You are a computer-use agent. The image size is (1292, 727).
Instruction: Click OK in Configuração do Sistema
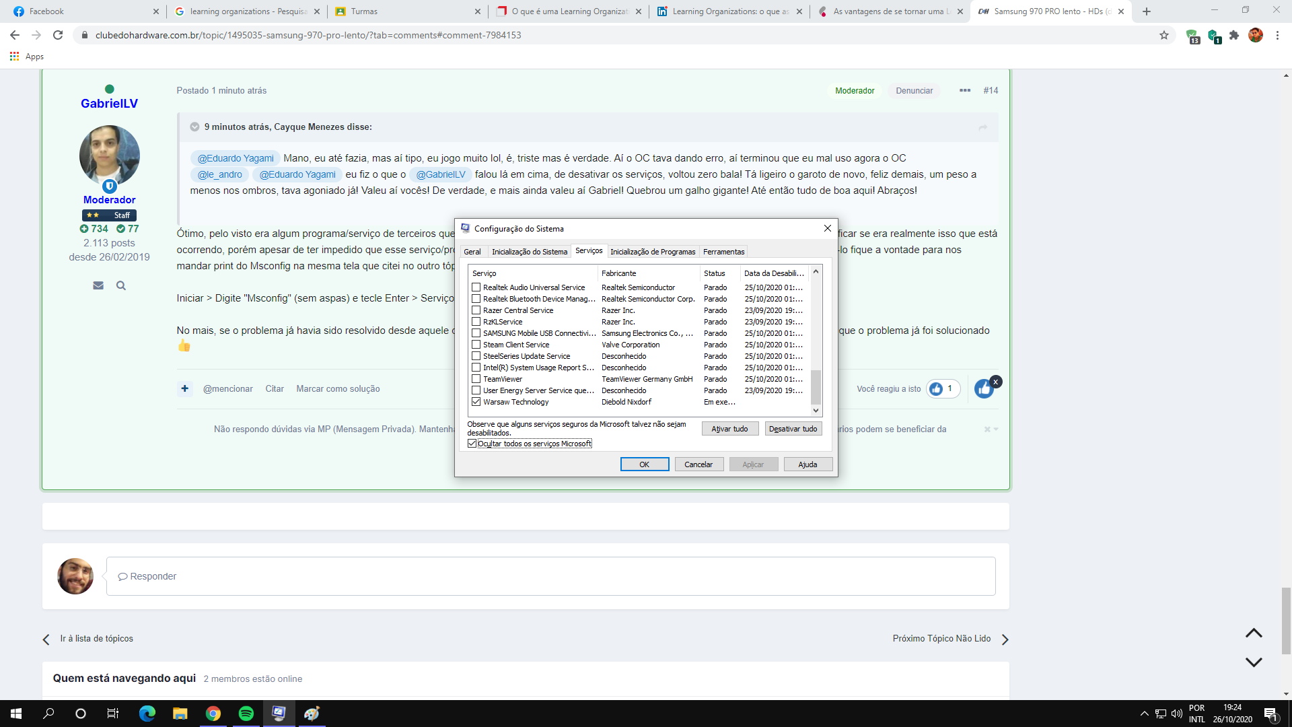(x=645, y=464)
